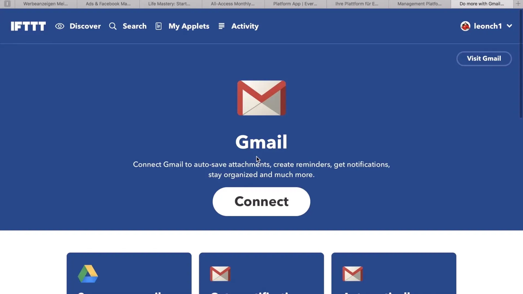Click the Search navigation icon

[113, 26]
